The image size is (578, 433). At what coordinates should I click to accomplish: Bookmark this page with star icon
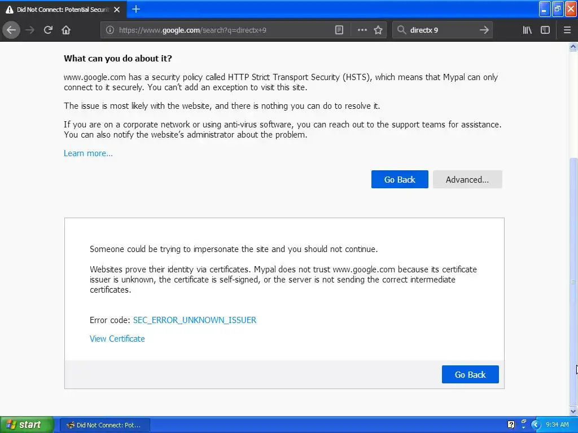pos(378,30)
